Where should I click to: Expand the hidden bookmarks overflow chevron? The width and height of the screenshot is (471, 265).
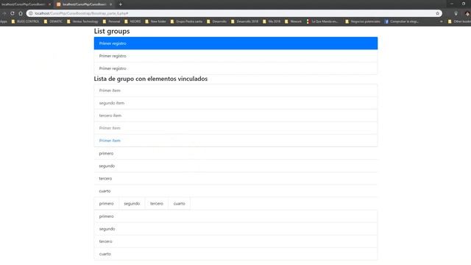[442, 21]
